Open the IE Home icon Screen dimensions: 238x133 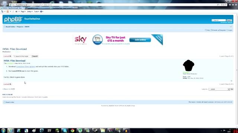click(230, 5)
